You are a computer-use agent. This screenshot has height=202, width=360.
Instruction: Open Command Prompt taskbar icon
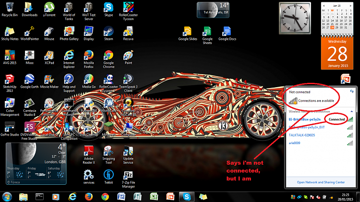[39, 197]
